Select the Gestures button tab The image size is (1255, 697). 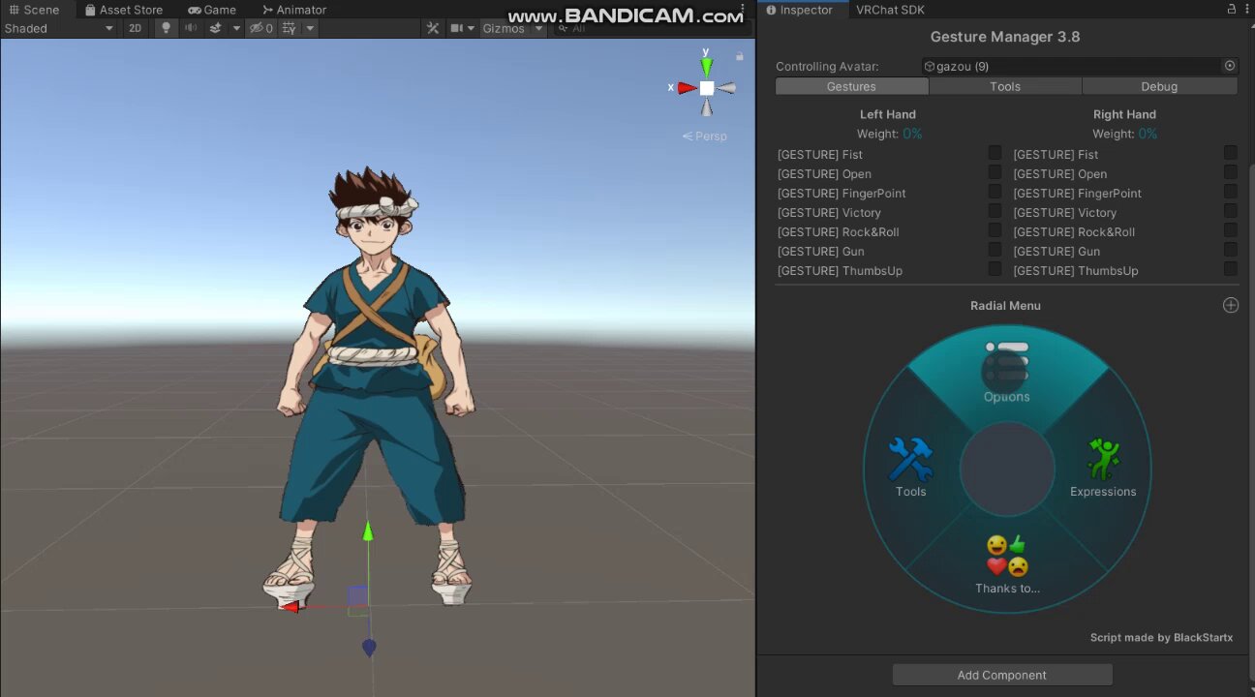click(852, 86)
